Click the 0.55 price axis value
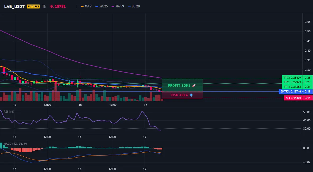The height and width of the screenshot is (172, 313). 308,22
